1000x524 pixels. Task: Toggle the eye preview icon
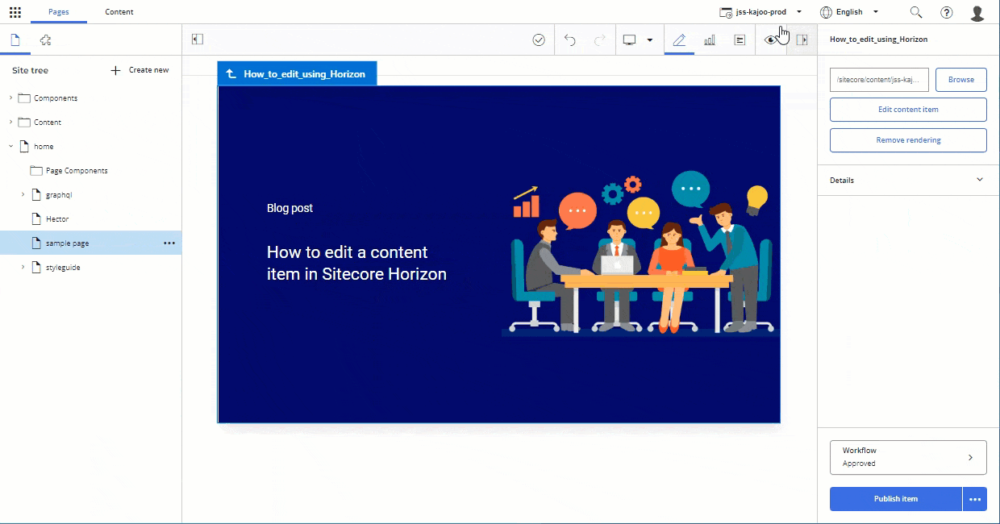coord(771,40)
